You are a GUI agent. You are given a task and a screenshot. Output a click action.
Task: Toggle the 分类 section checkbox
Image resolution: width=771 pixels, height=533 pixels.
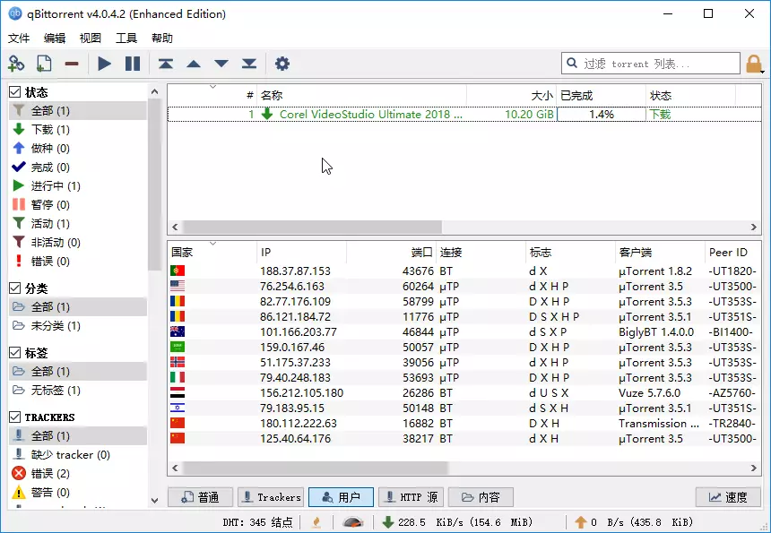click(13, 287)
